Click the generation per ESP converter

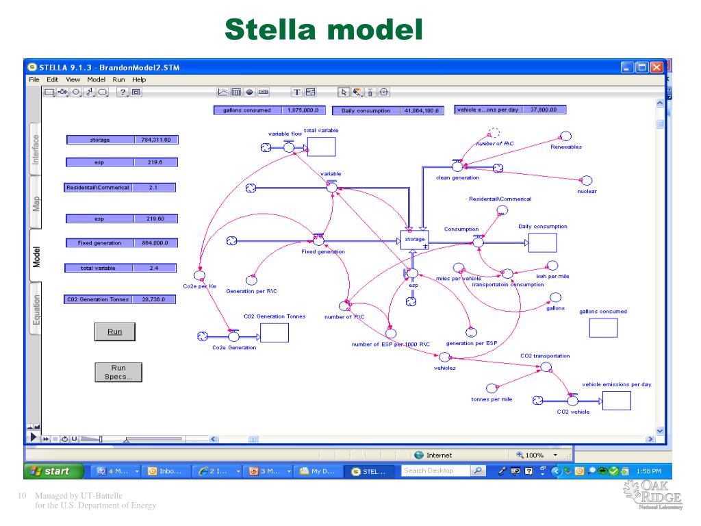tap(471, 332)
